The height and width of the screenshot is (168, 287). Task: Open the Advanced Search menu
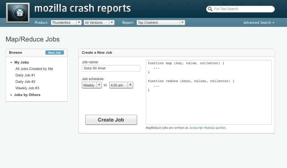tap(259, 22)
